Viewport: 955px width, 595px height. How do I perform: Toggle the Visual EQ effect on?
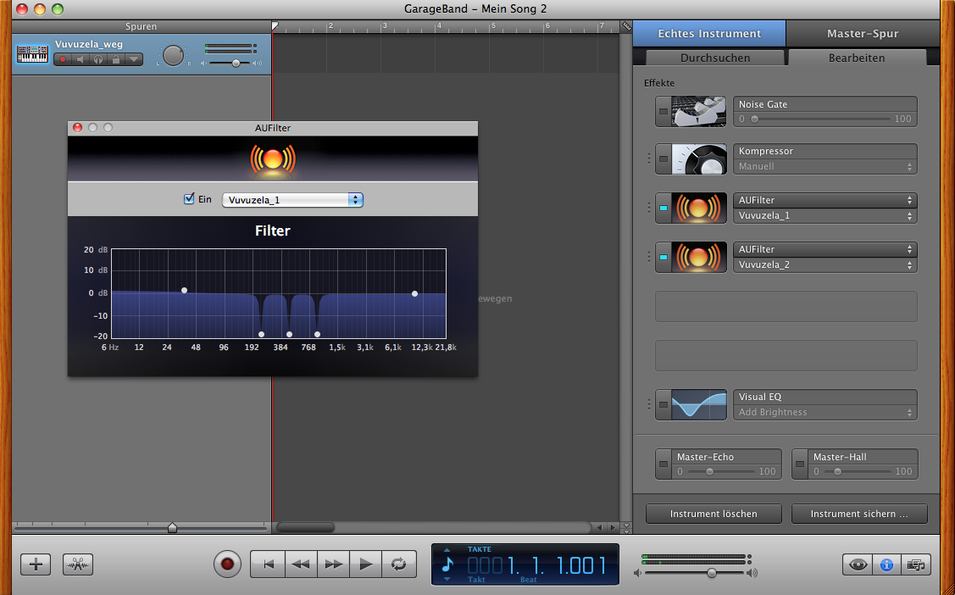(664, 405)
